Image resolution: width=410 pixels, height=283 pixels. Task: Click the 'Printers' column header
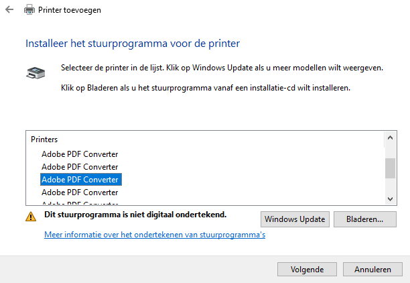[44, 139]
